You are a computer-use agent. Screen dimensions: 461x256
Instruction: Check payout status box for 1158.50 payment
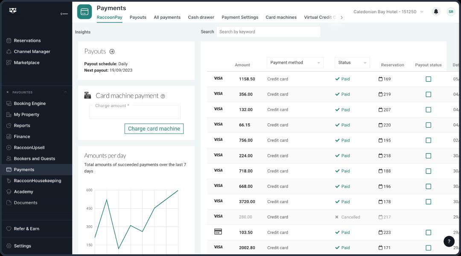click(429, 79)
